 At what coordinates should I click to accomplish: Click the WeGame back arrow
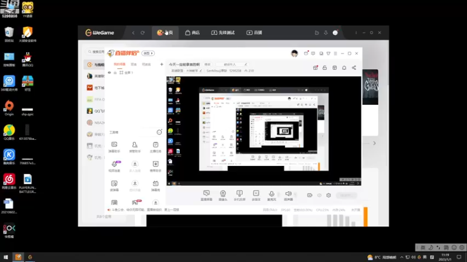coord(133,33)
